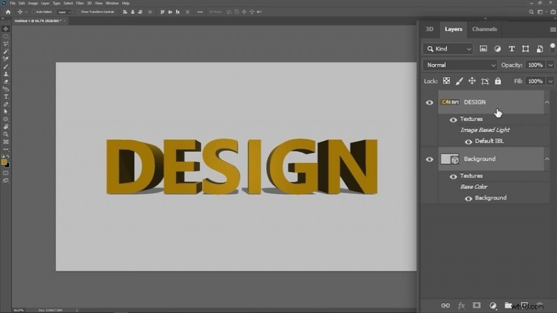
Task: Select the Zoom tool in toolbox
Action: click(x=6, y=134)
